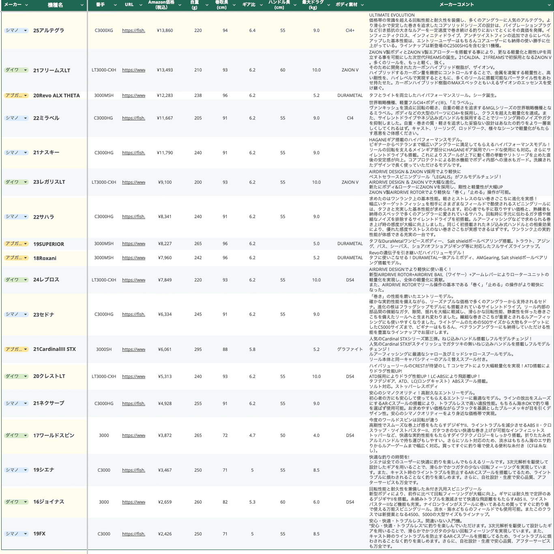Select the 3000SH cell
This screenshot has width=554, height=554.
104,349
